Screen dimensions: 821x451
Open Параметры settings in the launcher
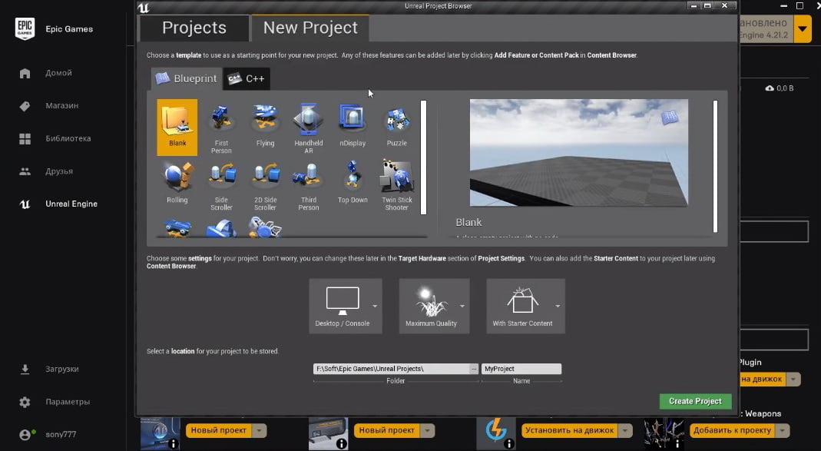pyautogui.click(x=67, y=402)
